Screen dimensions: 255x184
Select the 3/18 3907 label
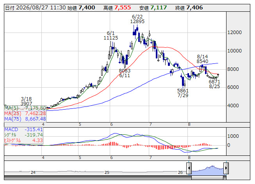pos(26,101)
